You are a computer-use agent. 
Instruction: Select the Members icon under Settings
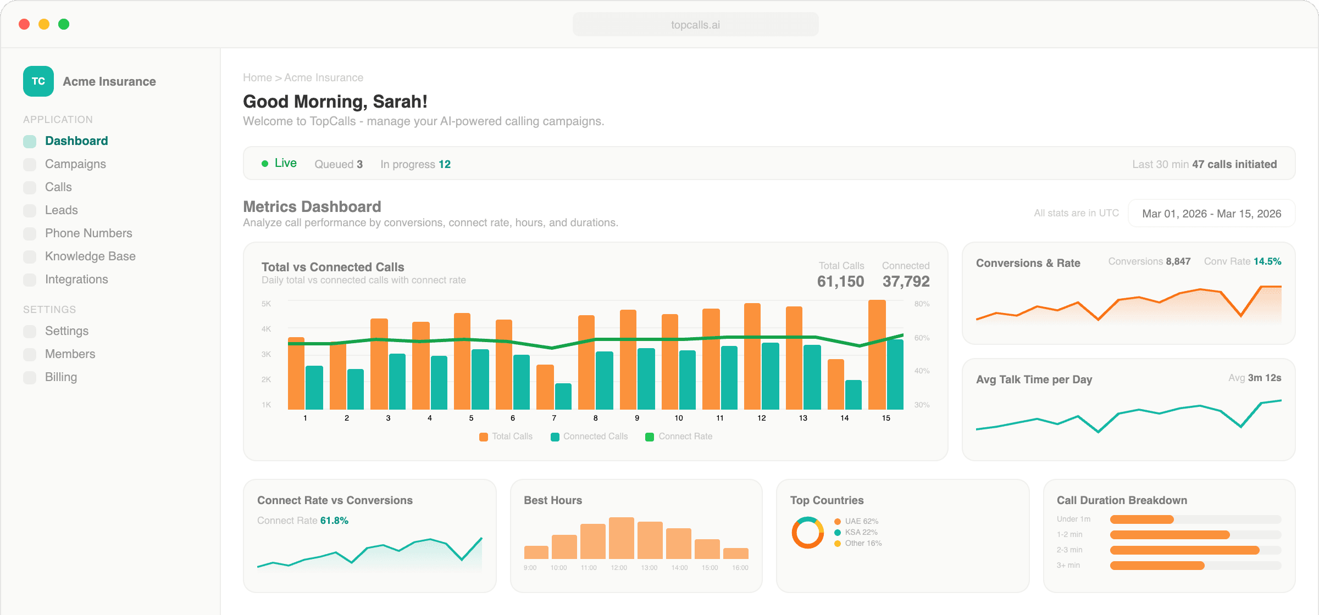(29, 354)
